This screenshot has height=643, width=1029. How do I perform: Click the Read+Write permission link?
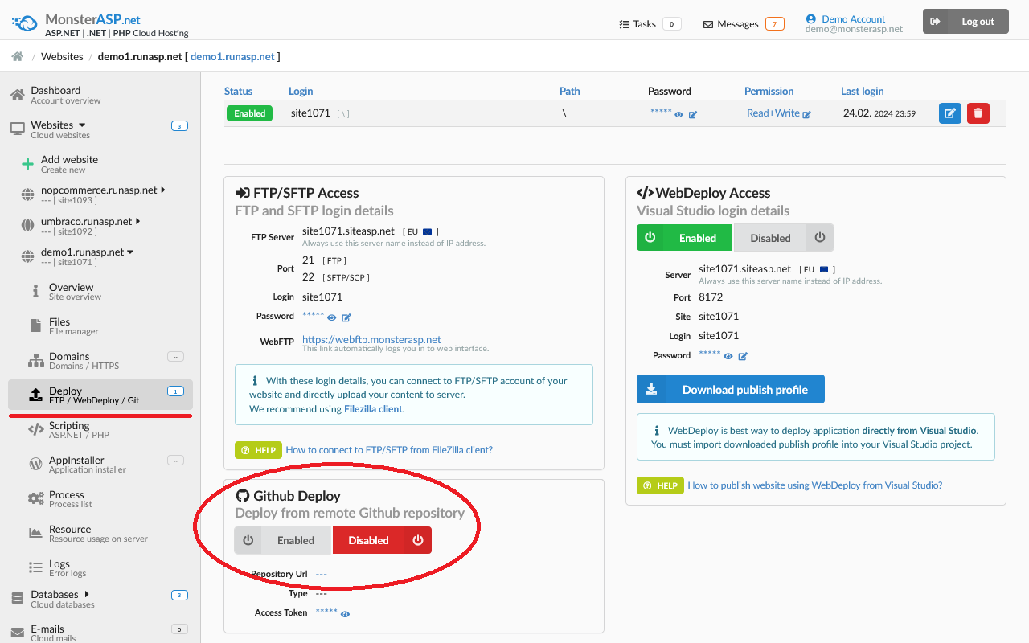(773, 113)
